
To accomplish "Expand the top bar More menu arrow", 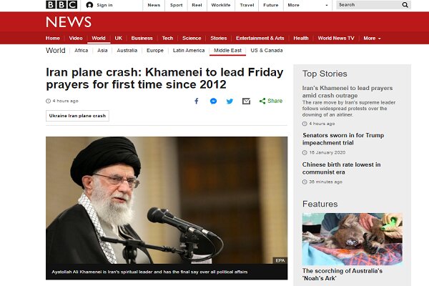I will point(327,5).
